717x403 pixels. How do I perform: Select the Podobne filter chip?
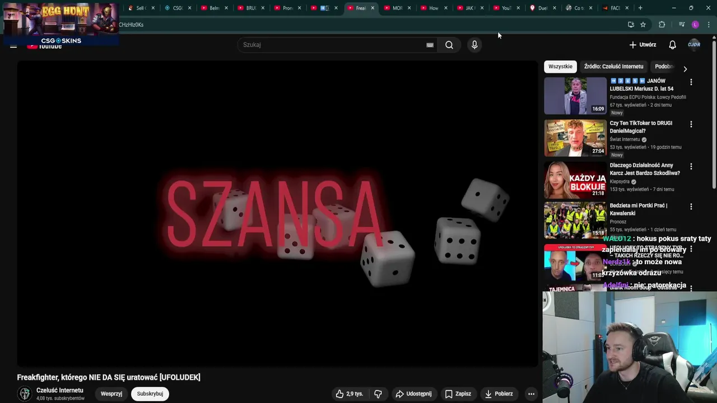coord(664,67)
